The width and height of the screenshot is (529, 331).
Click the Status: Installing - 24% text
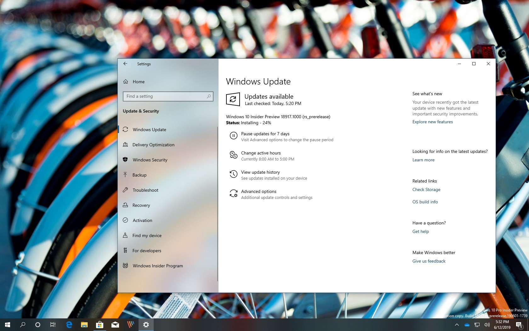tap(248, 123)
